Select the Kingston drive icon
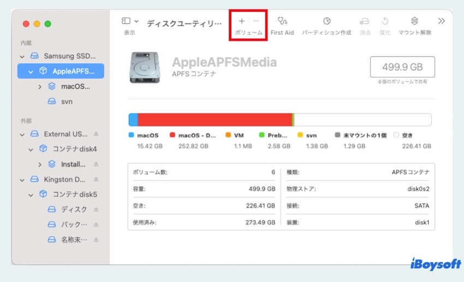The height and width of the screenshot is (282, 464). click(x=34, y=179)
